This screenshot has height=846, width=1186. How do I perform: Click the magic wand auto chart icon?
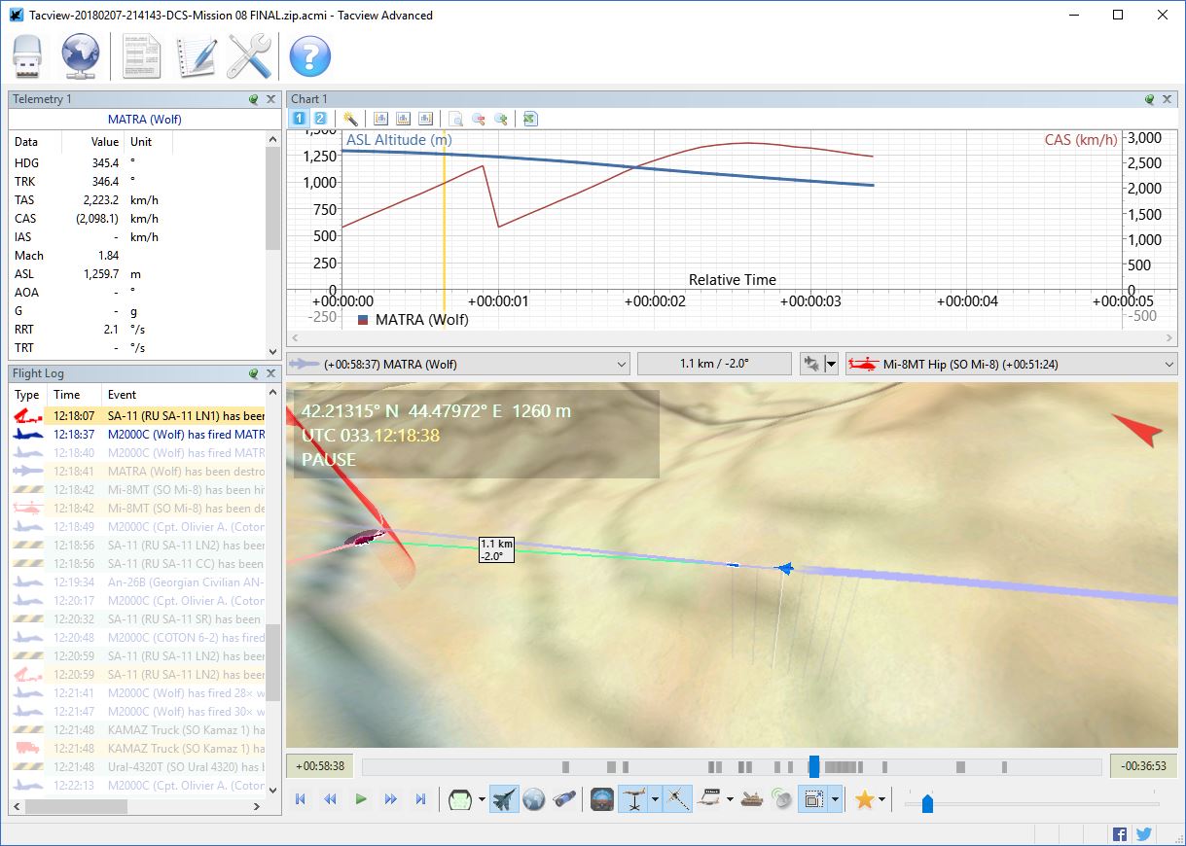click(x=351, y=119)
